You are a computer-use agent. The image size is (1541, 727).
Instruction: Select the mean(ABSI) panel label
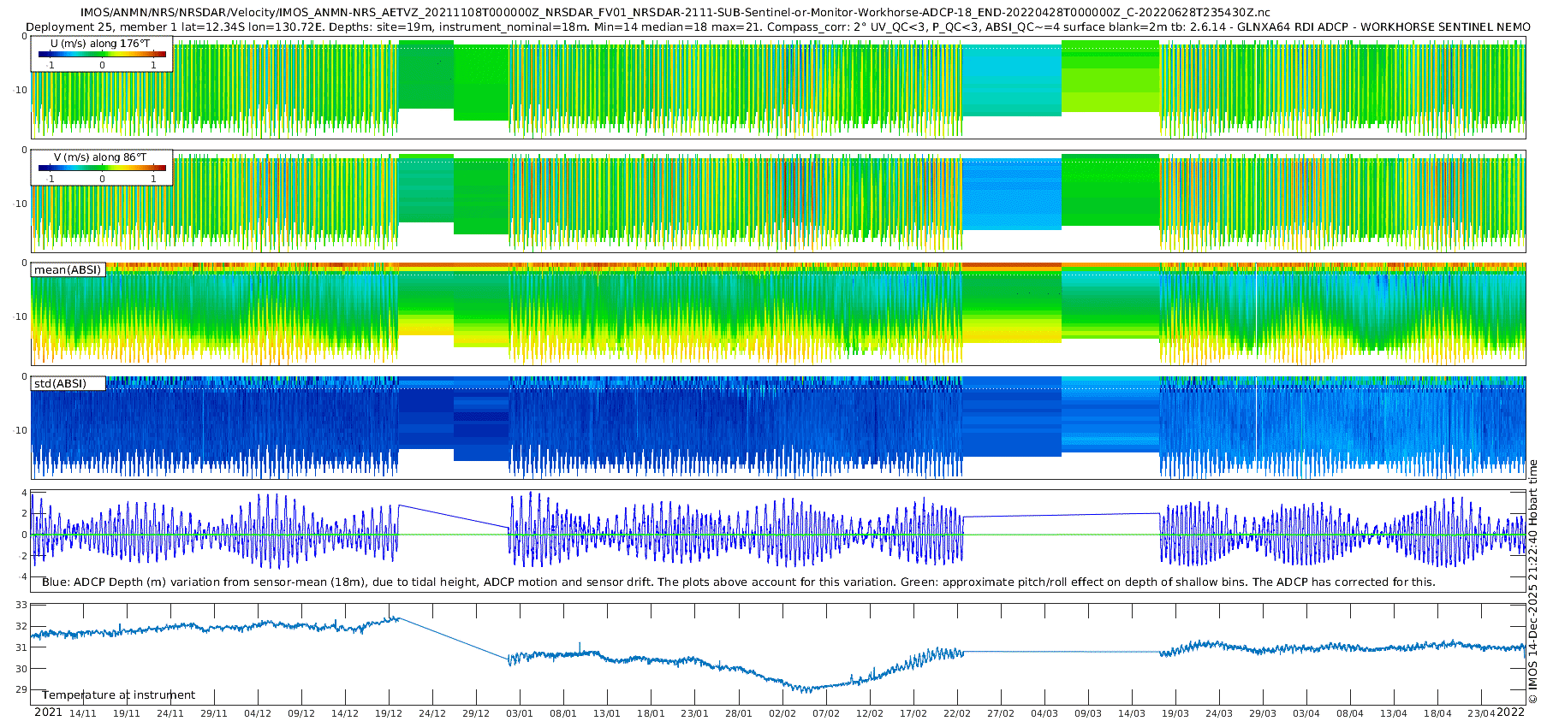68,270
